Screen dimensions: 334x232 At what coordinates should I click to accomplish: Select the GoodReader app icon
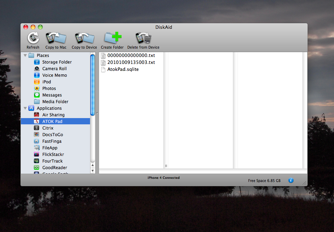[x=36, y=167]
